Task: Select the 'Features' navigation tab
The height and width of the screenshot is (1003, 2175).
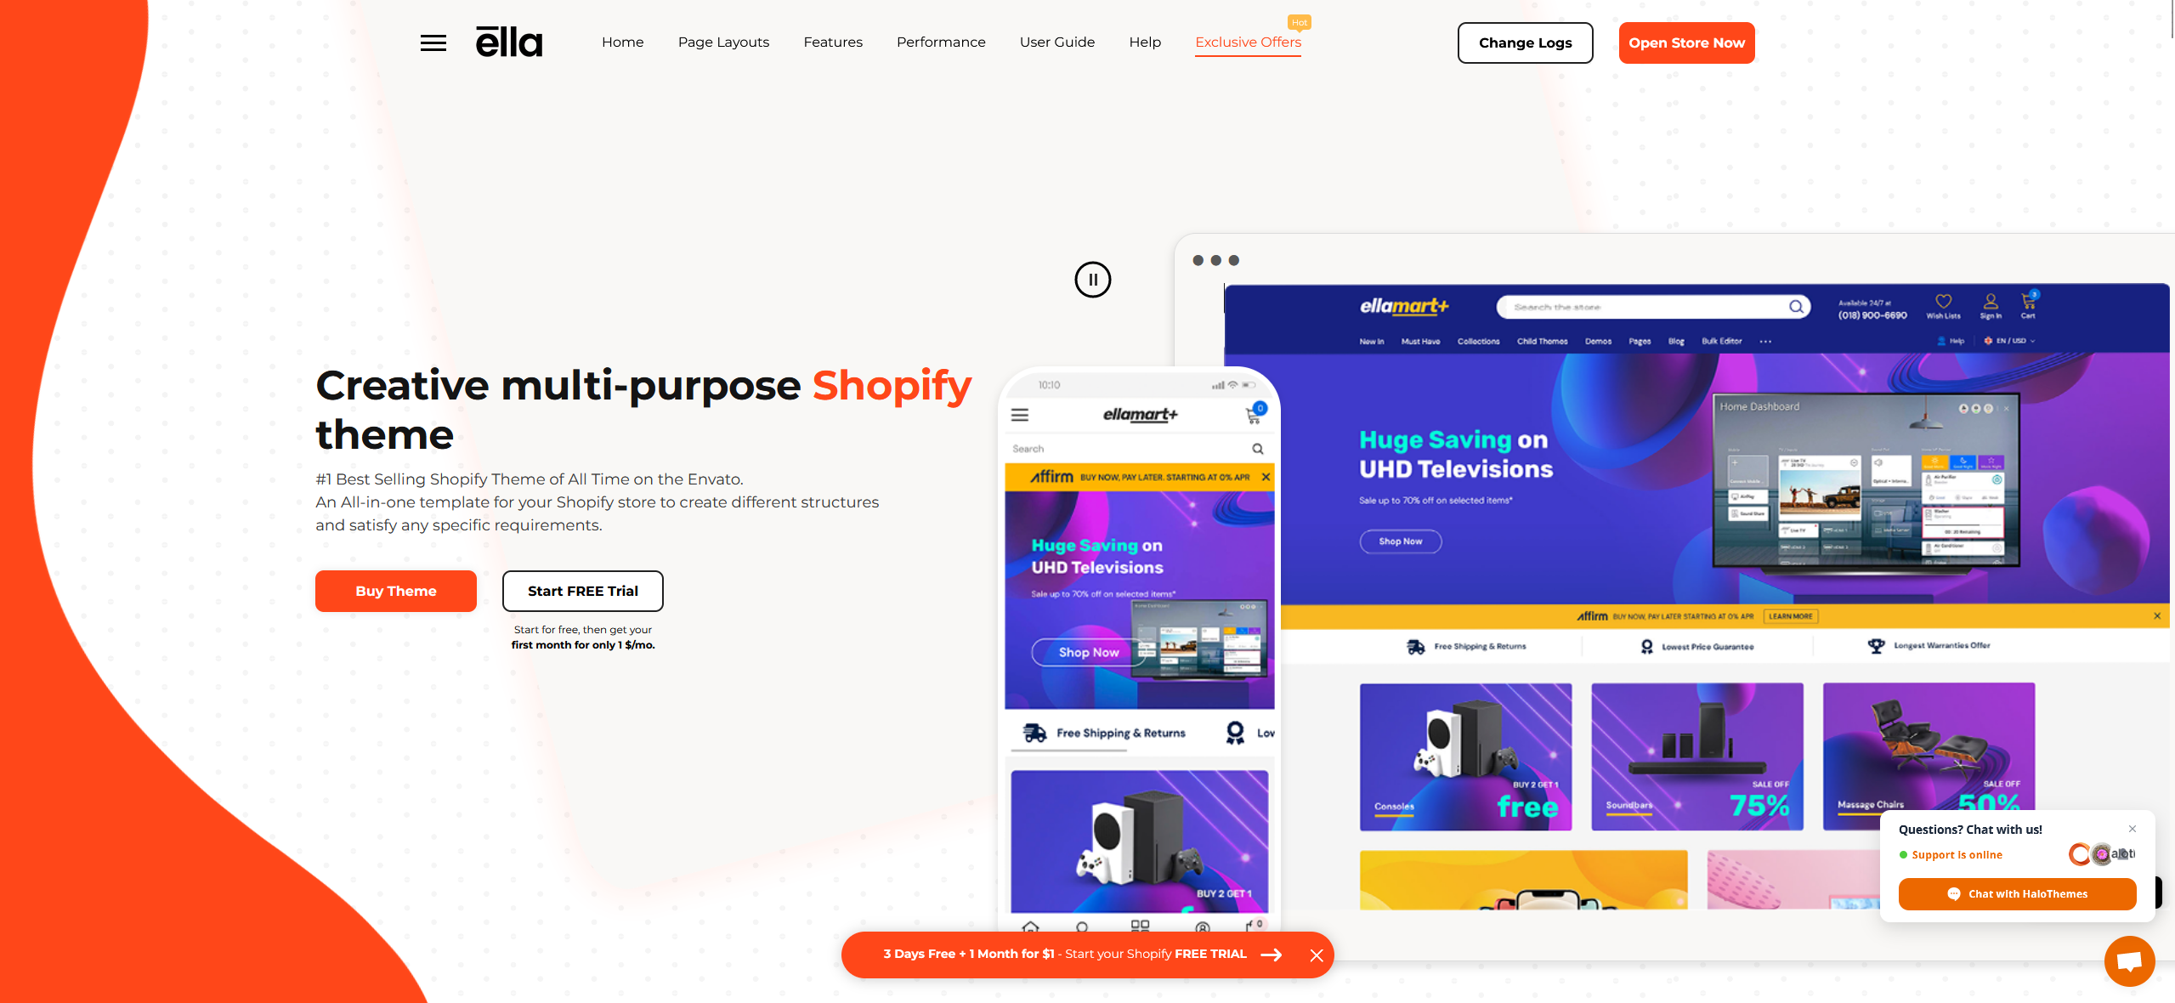Action: [832, 42]
